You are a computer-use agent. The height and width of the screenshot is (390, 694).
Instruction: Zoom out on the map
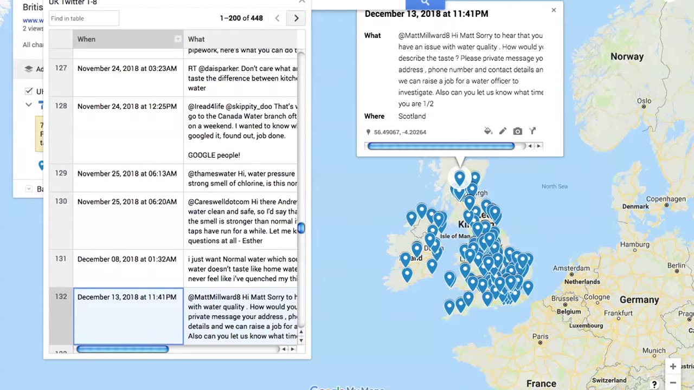point(673,382)
